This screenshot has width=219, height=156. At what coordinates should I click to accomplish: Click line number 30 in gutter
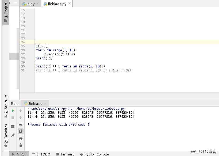(x=23, y=66)
